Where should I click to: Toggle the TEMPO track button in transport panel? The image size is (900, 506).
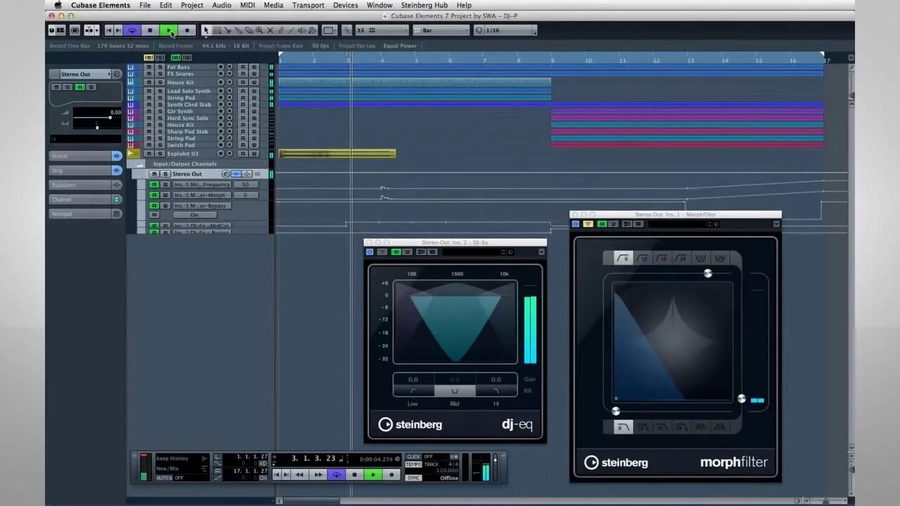413,465
